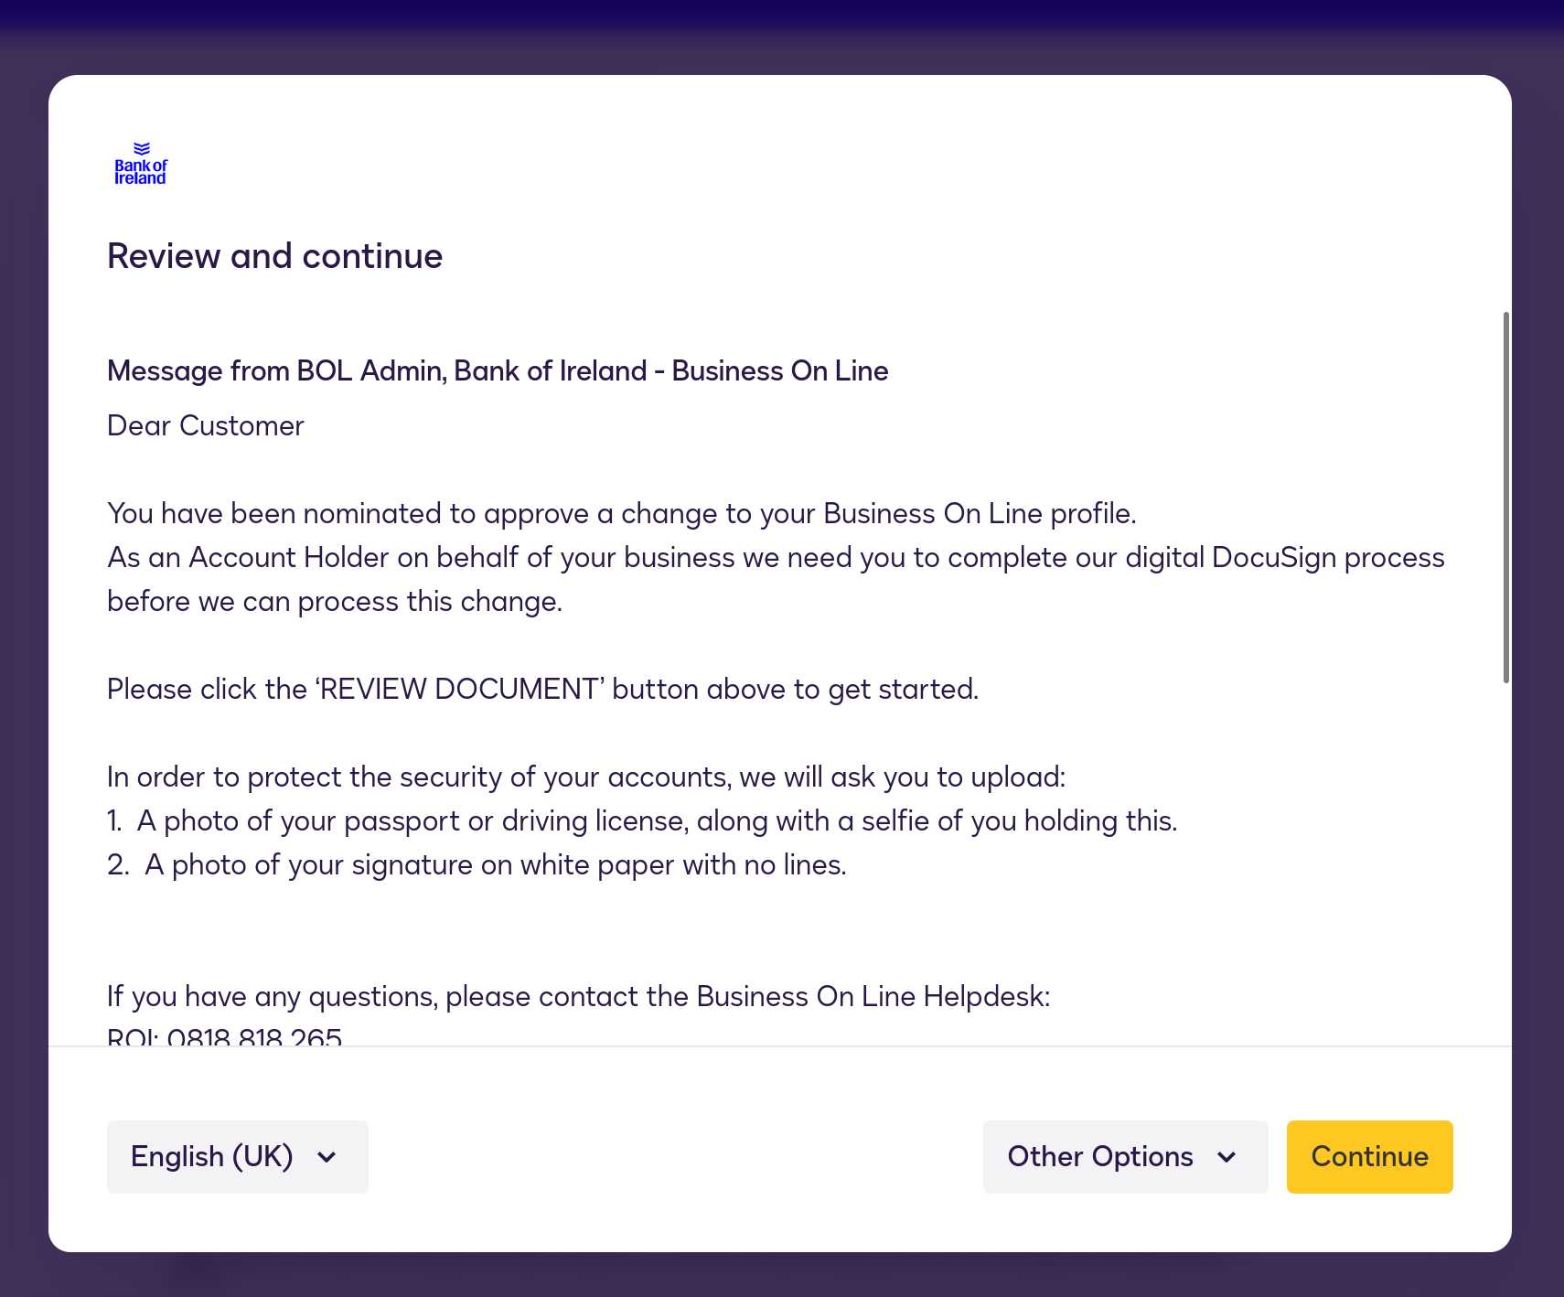The image size is (1564, 1297).
Task: Click the word 'DocuSign' in the message
Action: click(1274, 557)
